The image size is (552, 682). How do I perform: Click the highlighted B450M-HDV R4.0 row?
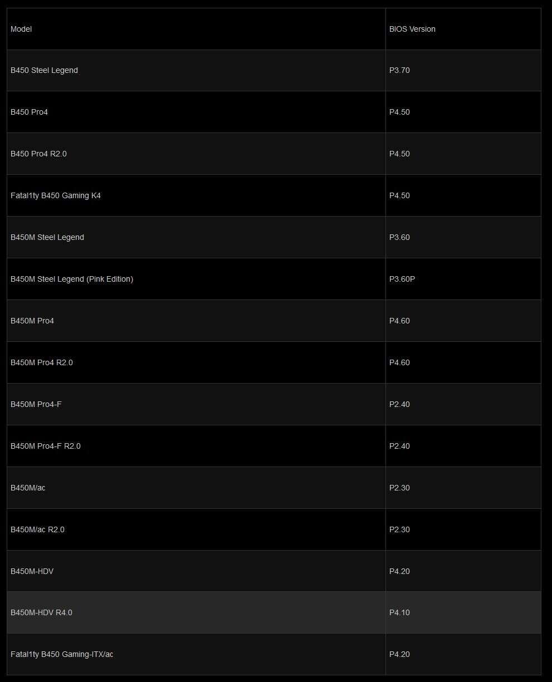(41, 612)
